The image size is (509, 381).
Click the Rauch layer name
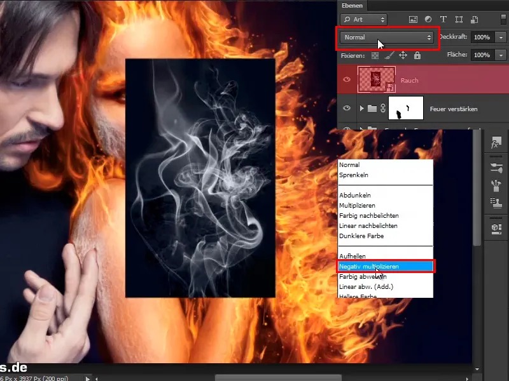coord(409,81)
